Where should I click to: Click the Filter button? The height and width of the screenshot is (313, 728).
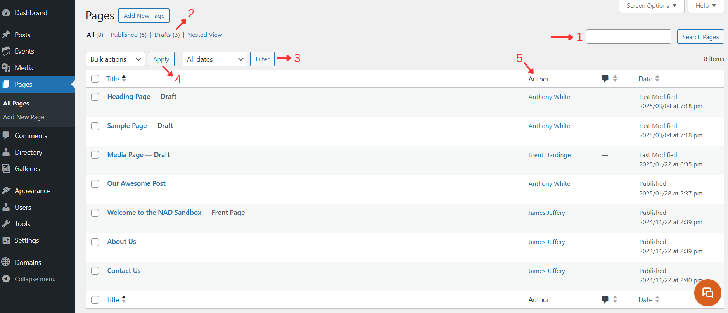point(262,59)
